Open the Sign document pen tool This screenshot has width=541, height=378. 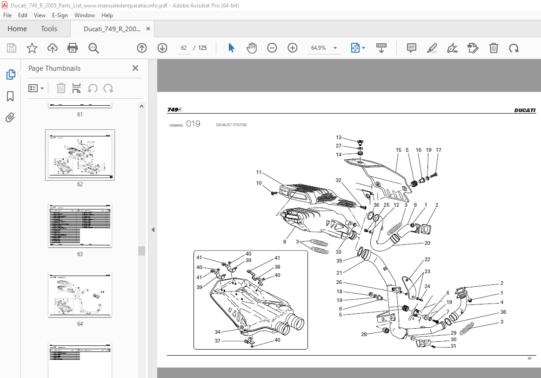[452, 48]
